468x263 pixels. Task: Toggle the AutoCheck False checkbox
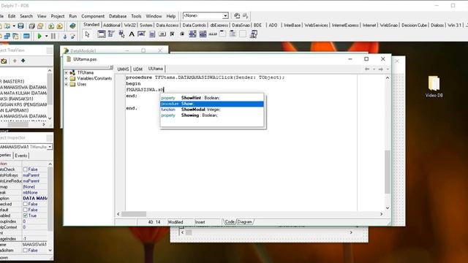pos(26,169)
